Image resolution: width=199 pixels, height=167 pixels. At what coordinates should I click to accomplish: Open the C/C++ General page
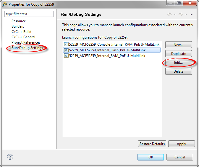click(x=23, y=37)
